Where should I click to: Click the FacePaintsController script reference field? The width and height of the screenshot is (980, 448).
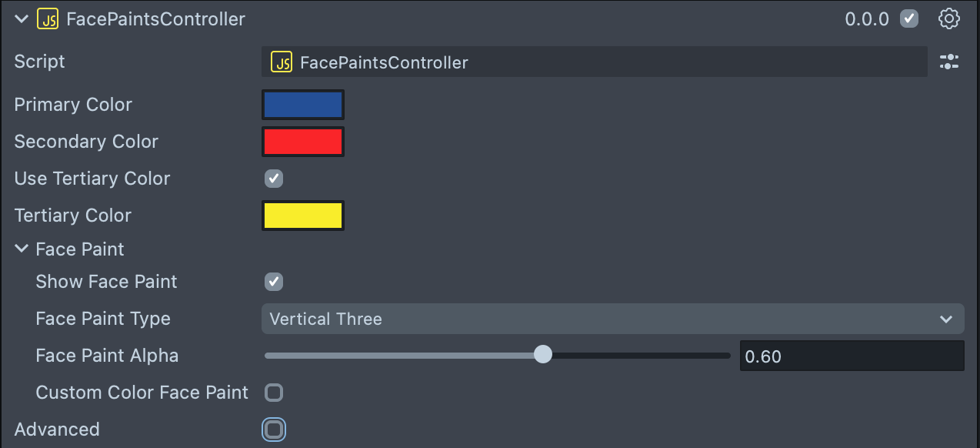point(600,62)
